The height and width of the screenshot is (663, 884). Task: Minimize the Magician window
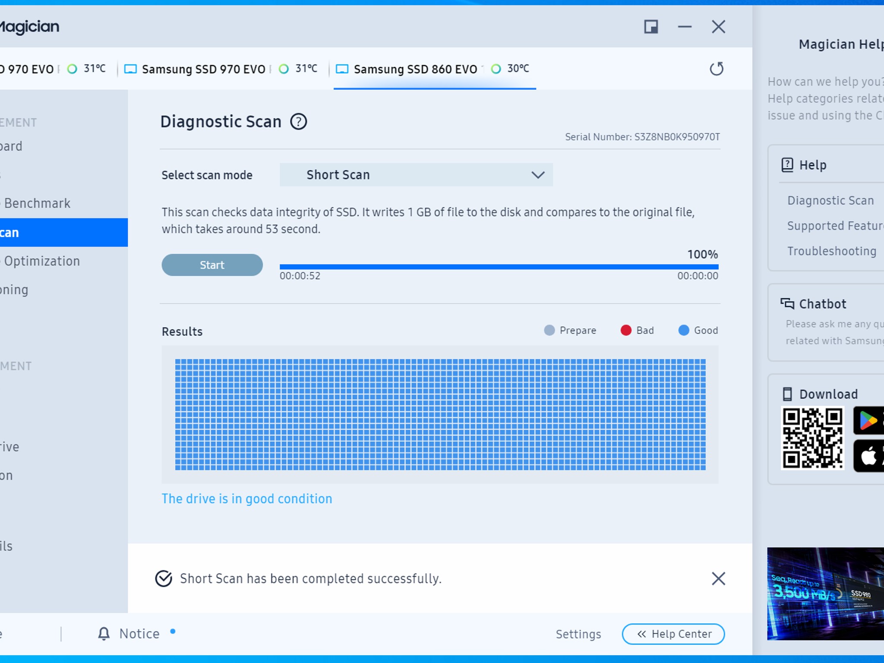click(x=685, y=27)
